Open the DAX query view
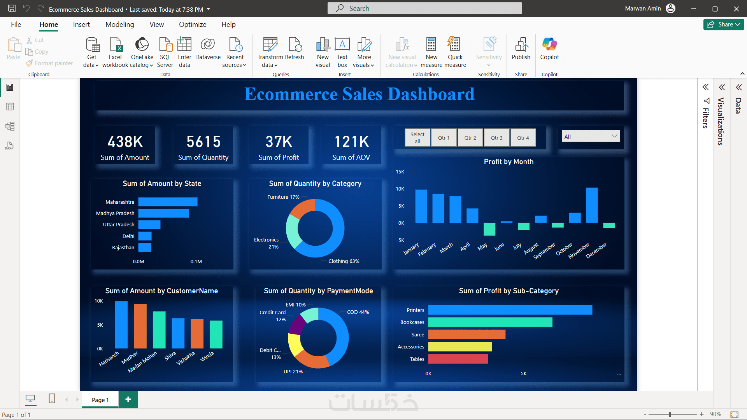 [x=10, y=146]
